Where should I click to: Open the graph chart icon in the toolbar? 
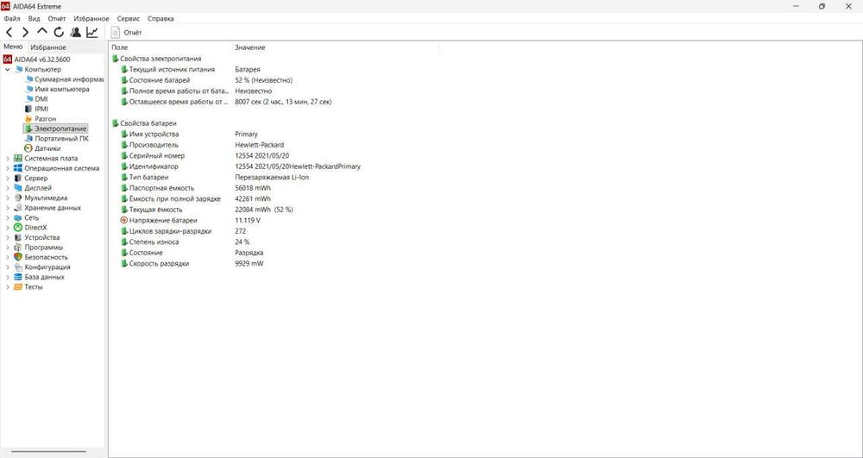point(92,33)
